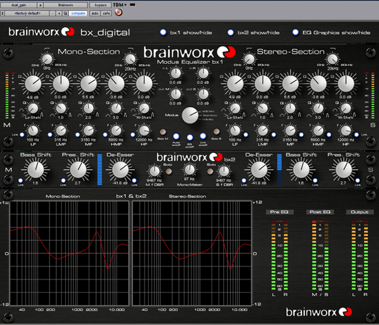Click the round red plug-in target button
Image resolution: width=379 pixels, height=325 pixels.
(118, 12)
